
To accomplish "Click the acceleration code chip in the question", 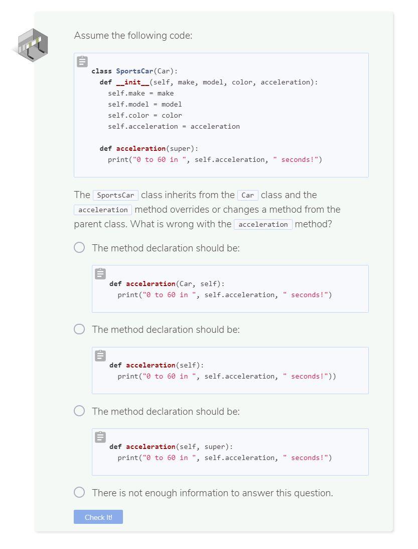I will (x=102, y=210).
